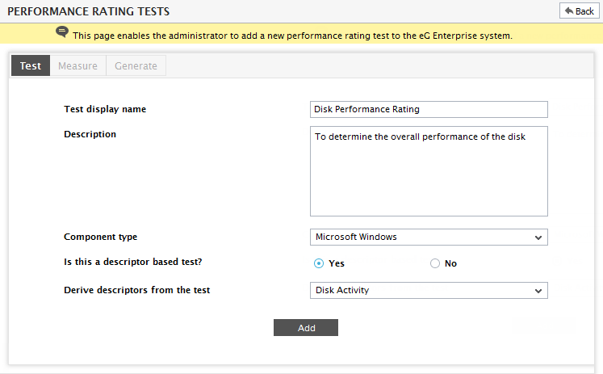Image resolution: width=603 pixels, height=374 pixels.
Task: Switch to the Test tab
Action: (x=31, y=65)
